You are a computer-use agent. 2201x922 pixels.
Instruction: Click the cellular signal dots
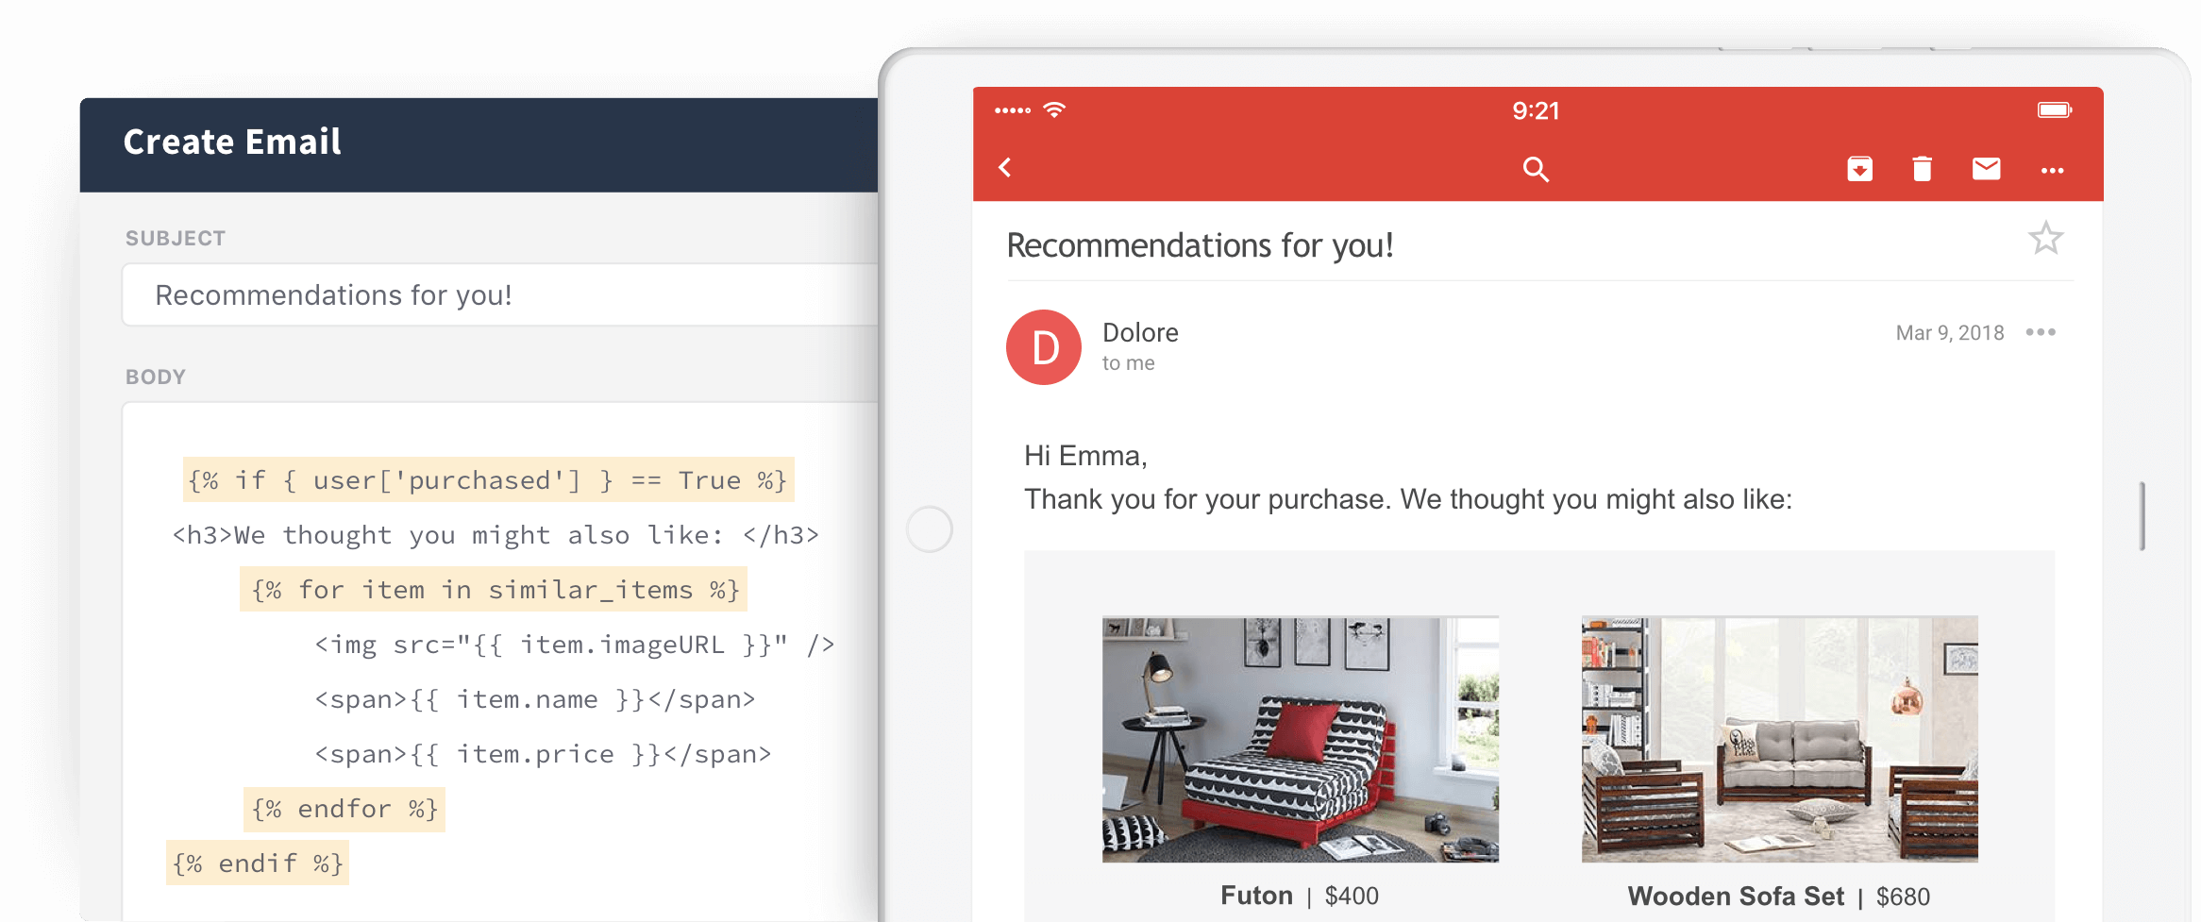(x=1013, y=110)
